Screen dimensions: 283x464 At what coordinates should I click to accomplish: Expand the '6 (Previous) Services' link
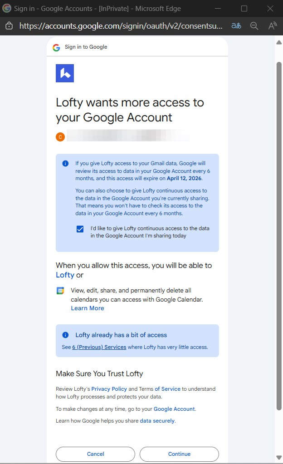(x=99, y=347)
